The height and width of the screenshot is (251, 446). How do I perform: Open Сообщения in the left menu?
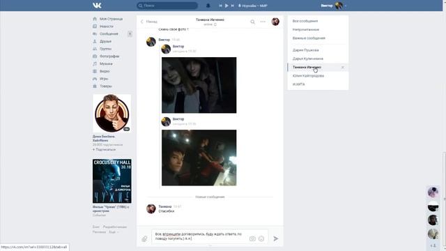[109, 33]
